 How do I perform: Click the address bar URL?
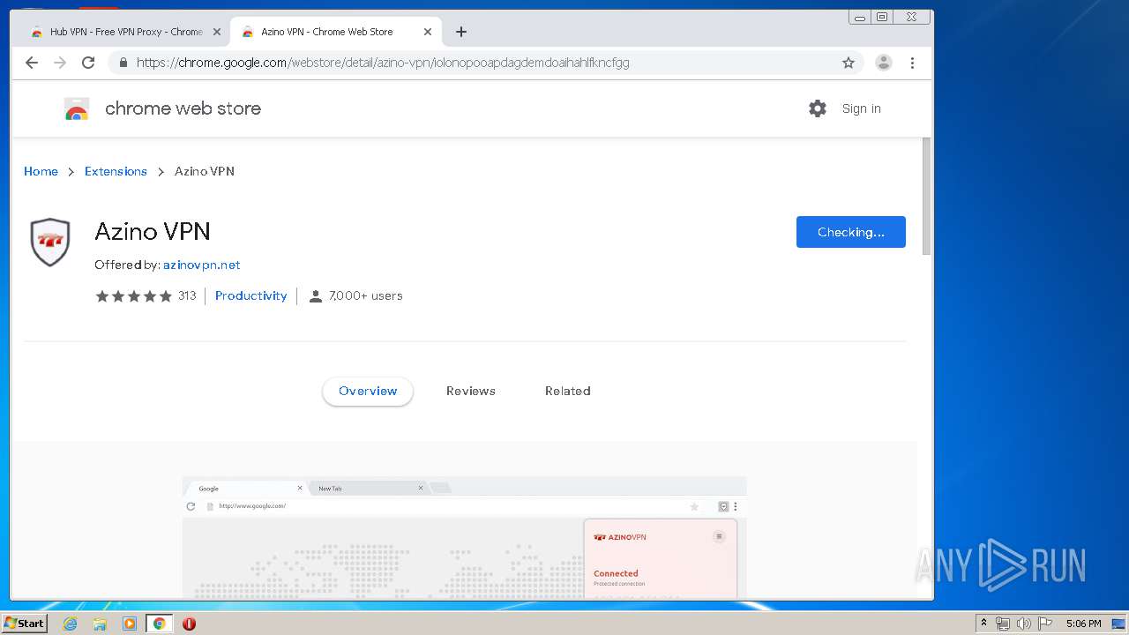[x=383, y=63]
